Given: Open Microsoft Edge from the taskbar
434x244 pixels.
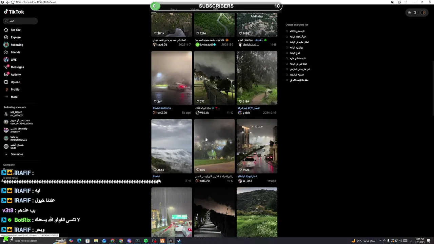Looking at the screenshot, I should coord(79,241).
